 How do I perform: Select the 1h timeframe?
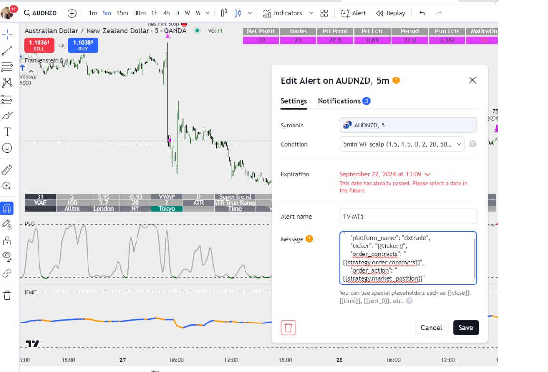155,13
